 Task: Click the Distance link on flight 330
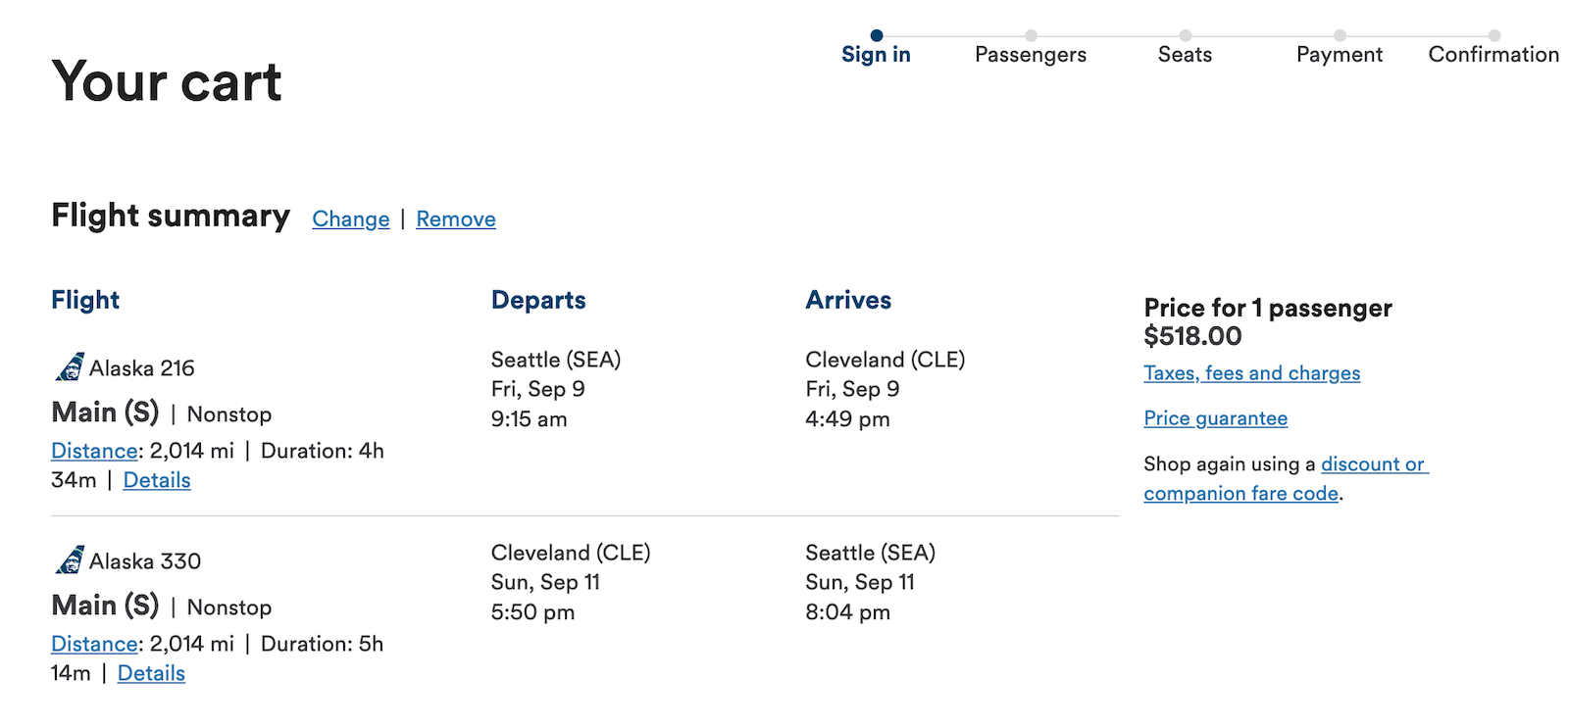pyautogui.click(x=92, y=644)
